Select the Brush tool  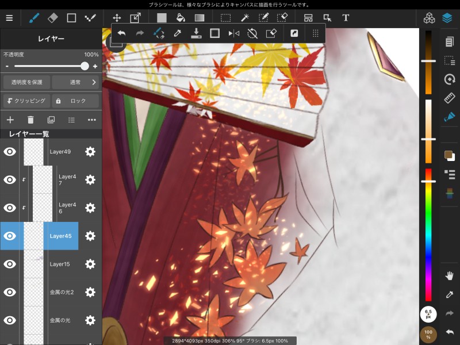pyautogui.click(x=34, y=18)
